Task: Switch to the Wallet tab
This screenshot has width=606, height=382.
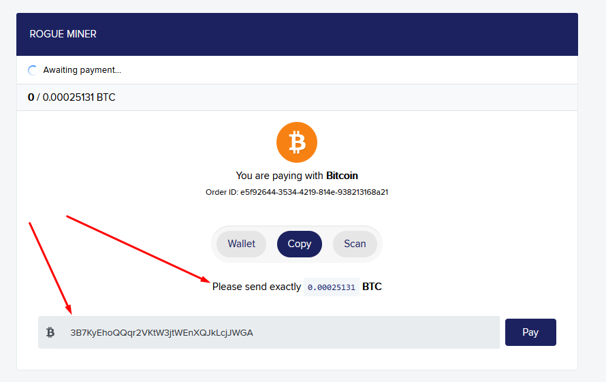Action: pos(241,244)
